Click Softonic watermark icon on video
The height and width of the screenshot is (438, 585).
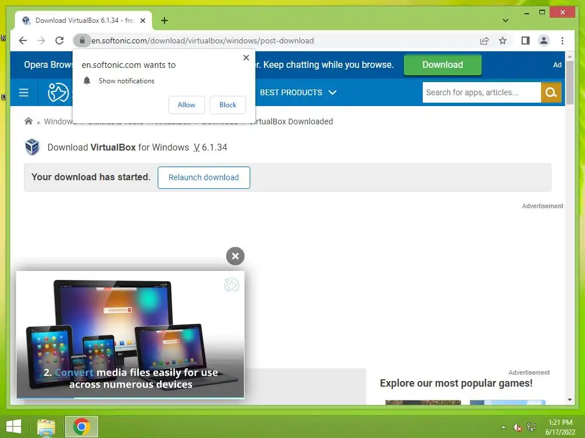[231, 285]
